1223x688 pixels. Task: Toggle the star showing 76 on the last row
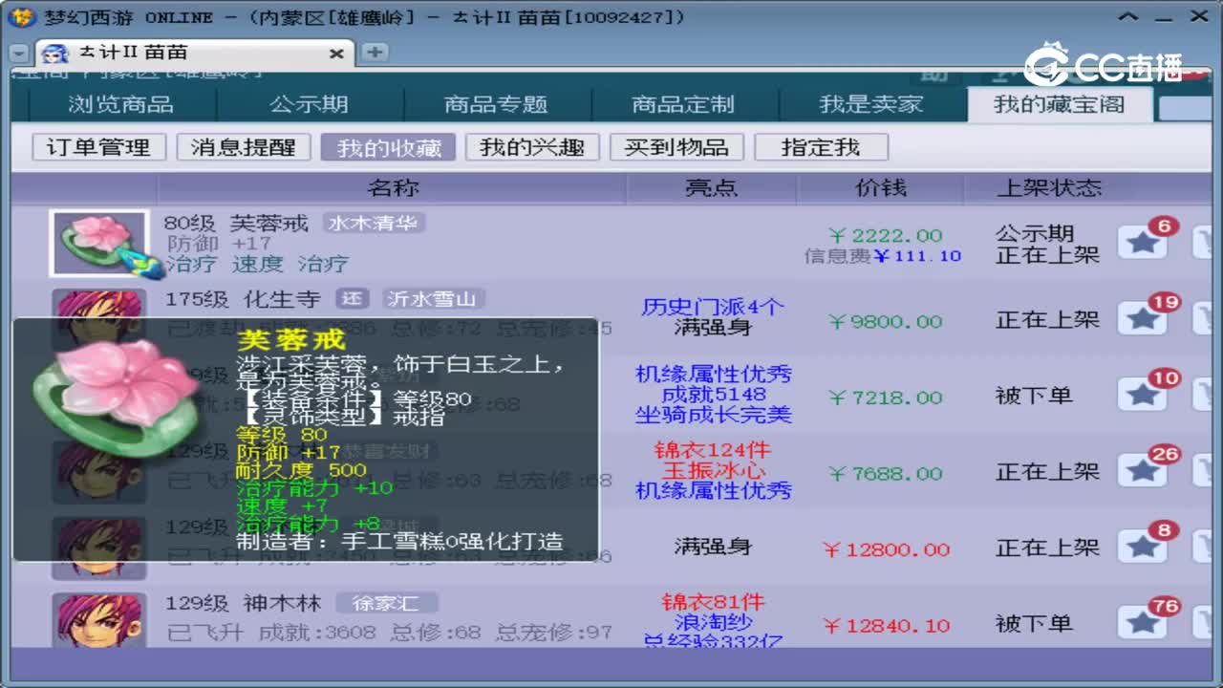tap(1143, 622)
